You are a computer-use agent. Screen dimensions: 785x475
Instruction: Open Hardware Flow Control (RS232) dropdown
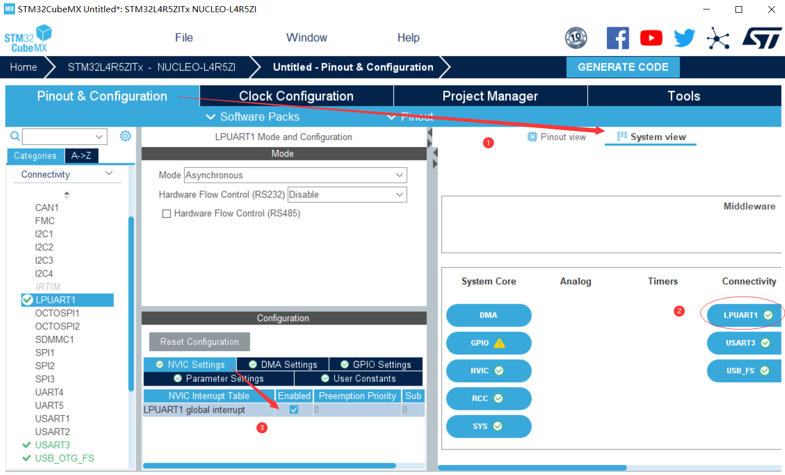pyautogui.click(x=347, y=194)
